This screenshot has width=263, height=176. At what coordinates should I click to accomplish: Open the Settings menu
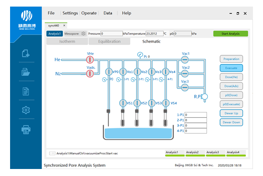click(x=71, y=13)
